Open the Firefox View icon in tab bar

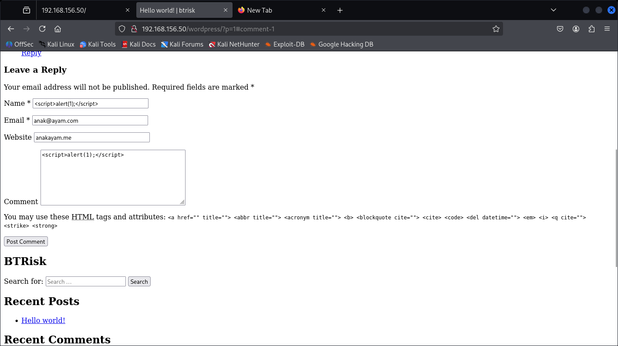tap(27, 10)
